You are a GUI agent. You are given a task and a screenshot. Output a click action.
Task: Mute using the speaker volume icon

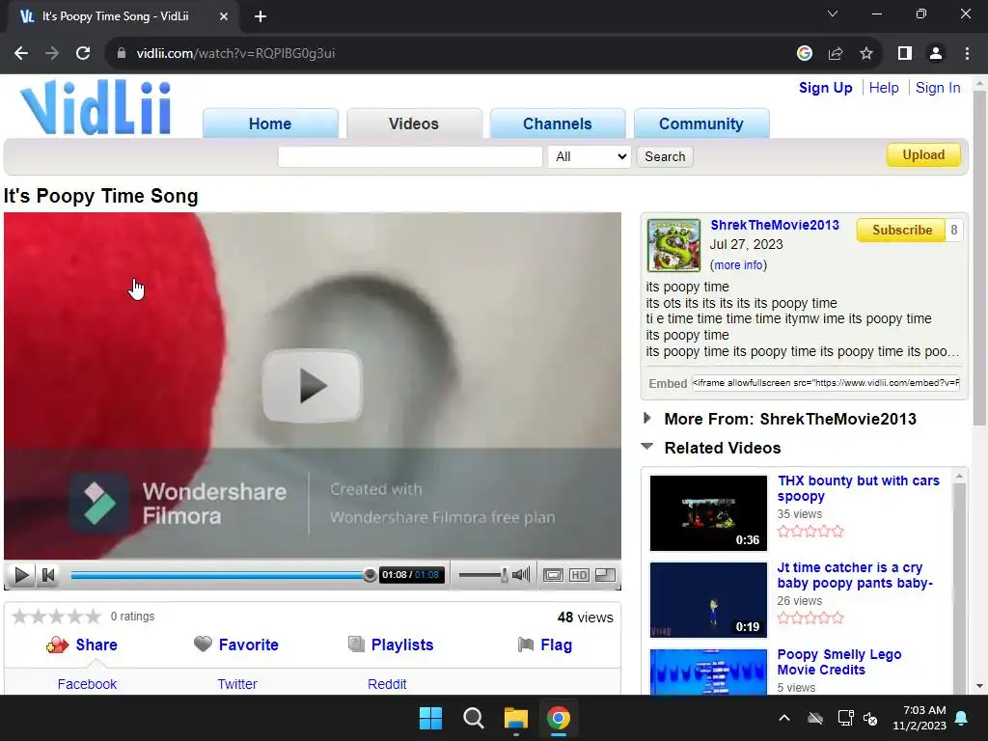521,575
